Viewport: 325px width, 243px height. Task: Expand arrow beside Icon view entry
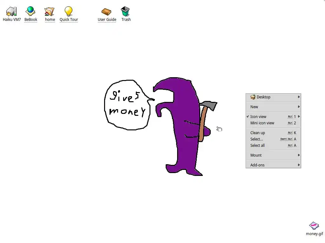click(299, 116)
